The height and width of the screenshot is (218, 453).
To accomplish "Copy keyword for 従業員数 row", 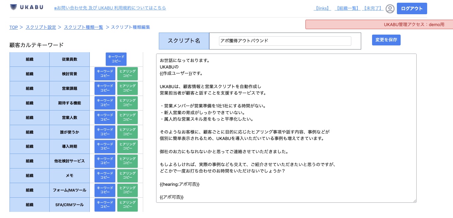I will 116,59.
